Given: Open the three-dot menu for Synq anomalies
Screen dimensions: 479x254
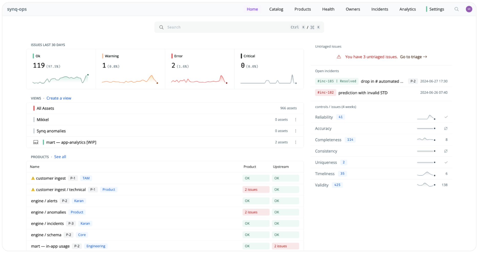Looking at the screenshot, I should pyautogui.click(x=296, y=131).
